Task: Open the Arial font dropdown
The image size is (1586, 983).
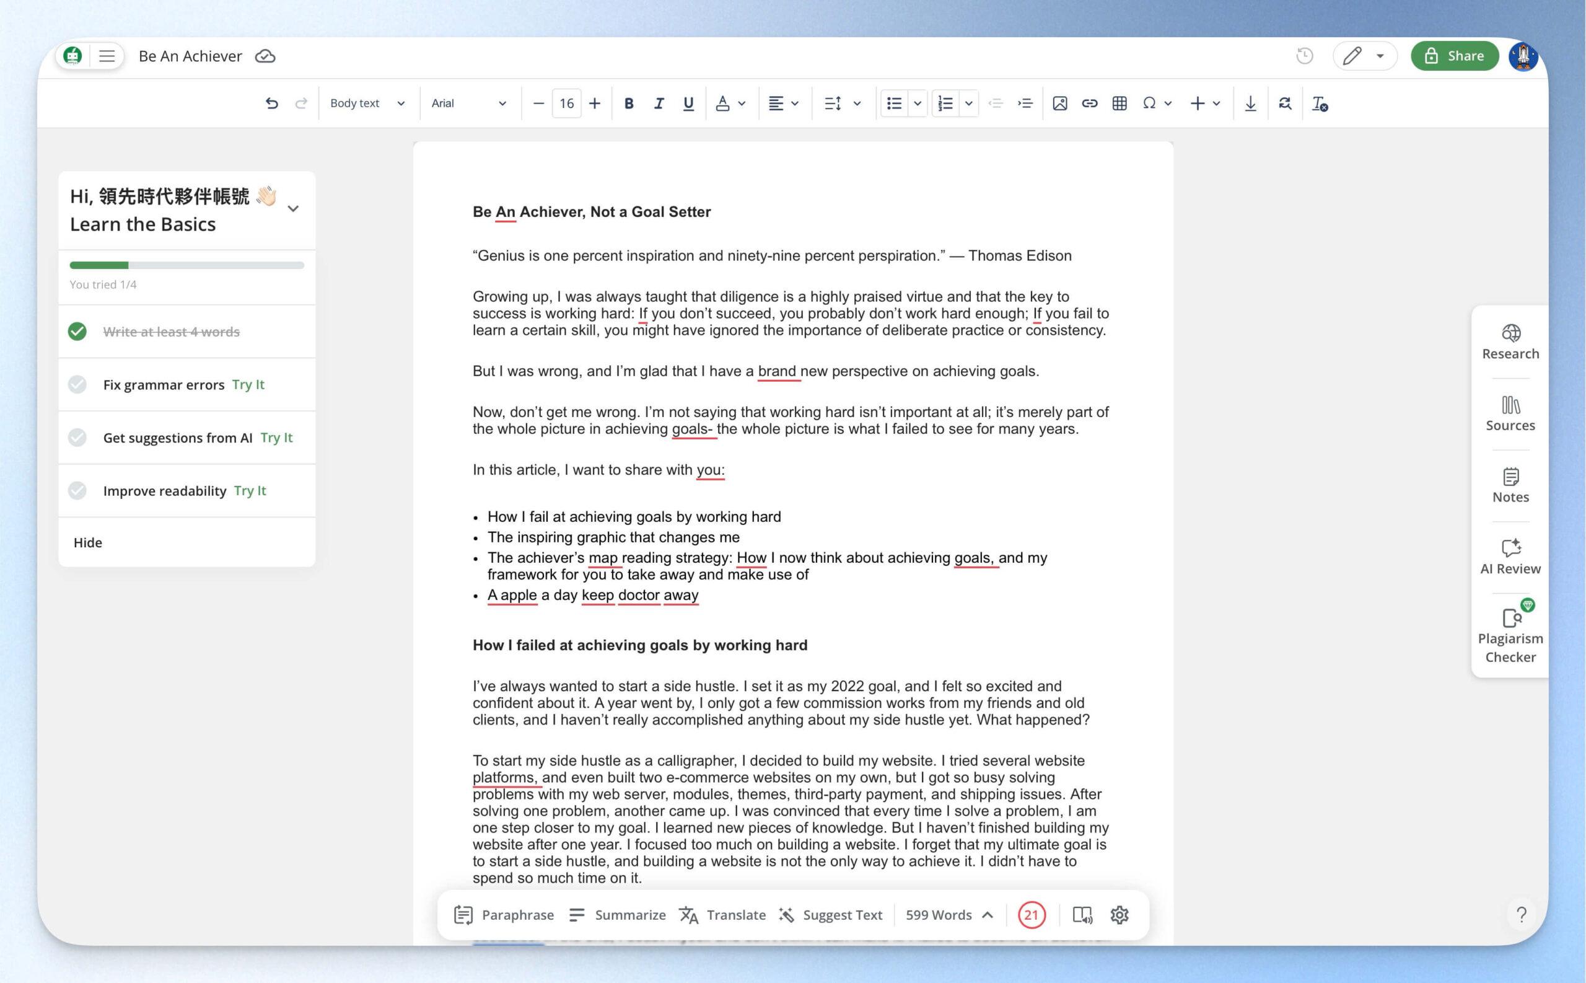Action: 468,104
